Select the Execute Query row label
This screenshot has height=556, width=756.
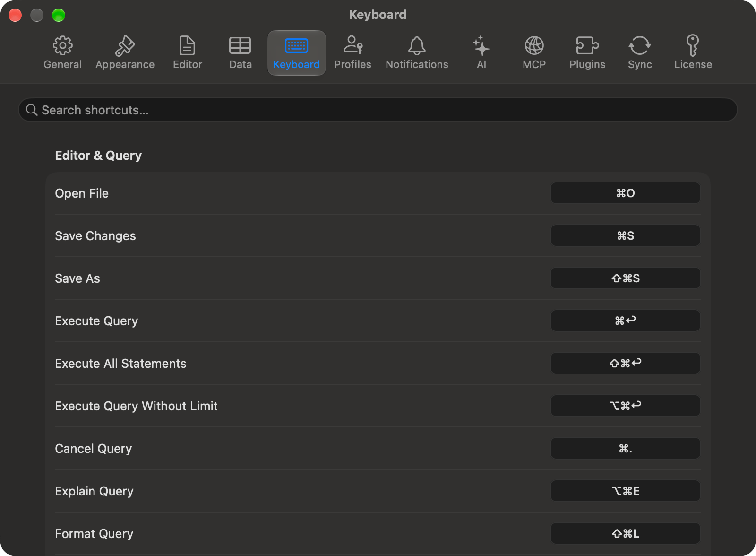click(96, 321)
